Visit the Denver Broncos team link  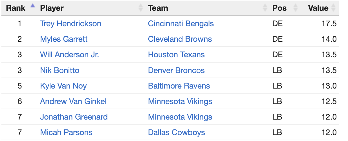pyautogui.click(x=176, y=70)
